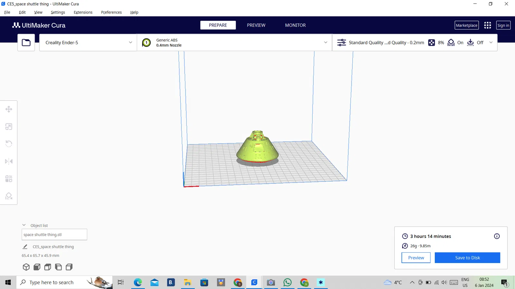Open Windows Start menu

pyautogui.click(x=8, y=282)
